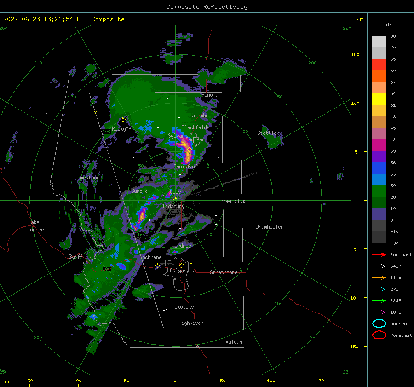This screenshot has height=387, width=414.
Task: Click the dBZ legend heading
Action: click(390, 24)
